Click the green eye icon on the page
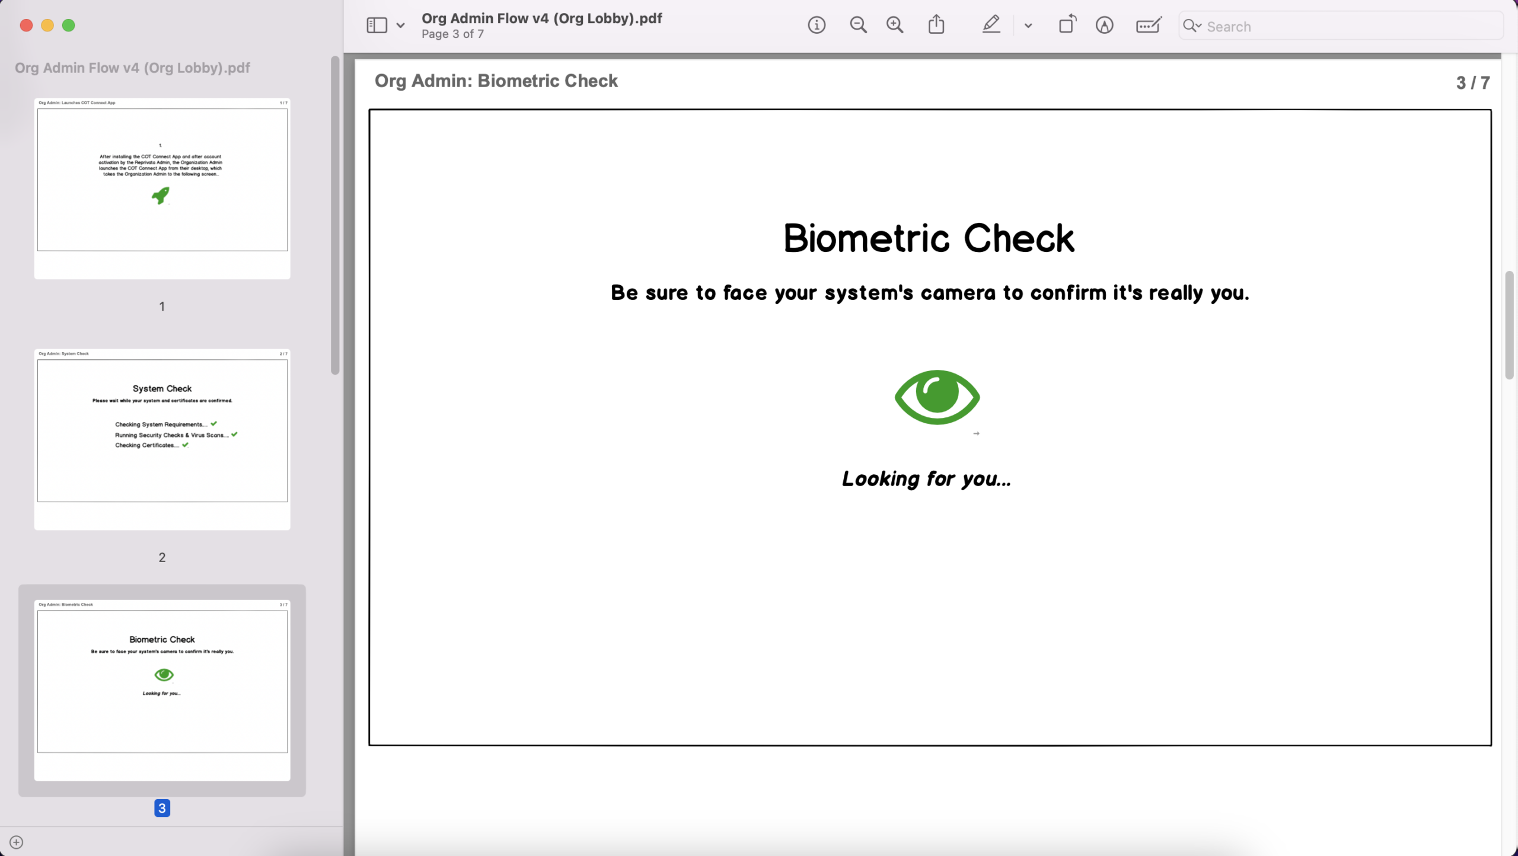The height and width of the screenshot is (856, 1518). [x=937, y=397]
